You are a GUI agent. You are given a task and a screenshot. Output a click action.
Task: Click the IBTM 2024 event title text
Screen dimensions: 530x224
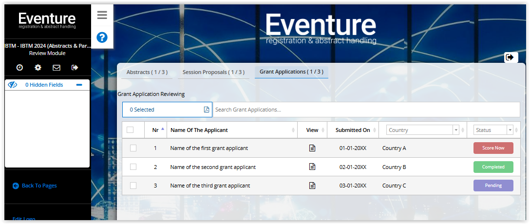pos(47,46)
